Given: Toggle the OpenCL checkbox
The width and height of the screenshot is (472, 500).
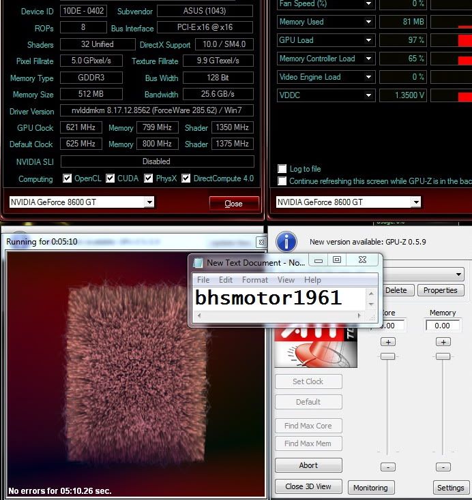Looking at the screenshot, I should tap(67, 178).
